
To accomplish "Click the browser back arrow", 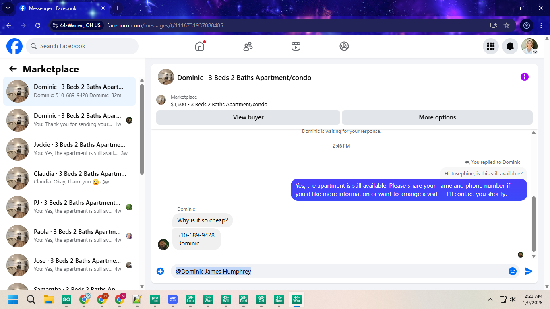I will pyautogui.click(x=9, y=25).
